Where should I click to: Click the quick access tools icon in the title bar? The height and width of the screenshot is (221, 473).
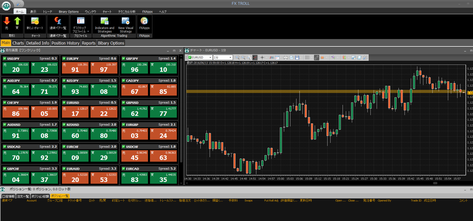click(x=19, y=4)
